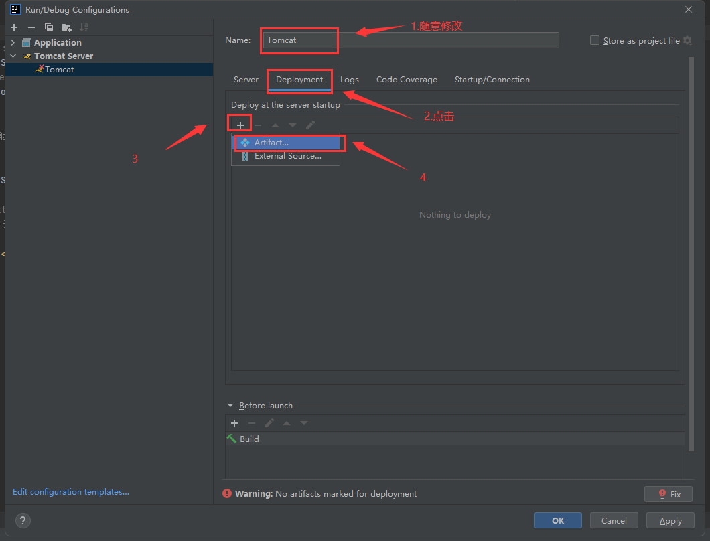Sort configurations alphabetically
This screenshot has height=541, width=710.
(x=84, y=27)
